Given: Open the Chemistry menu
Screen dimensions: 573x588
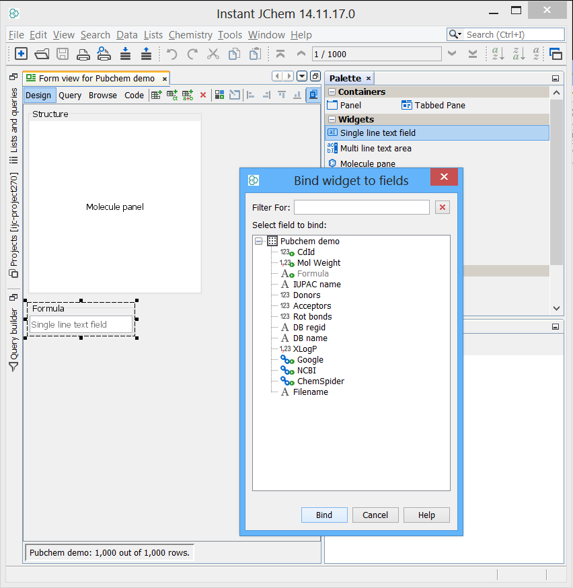Looking at the screenshot, I should coord(190,35).
